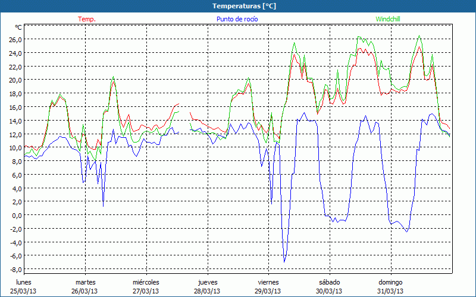This screenshot has height=297, width=476.
Task: Click the Temperaturas [°C] chart title
Action: 238,5
